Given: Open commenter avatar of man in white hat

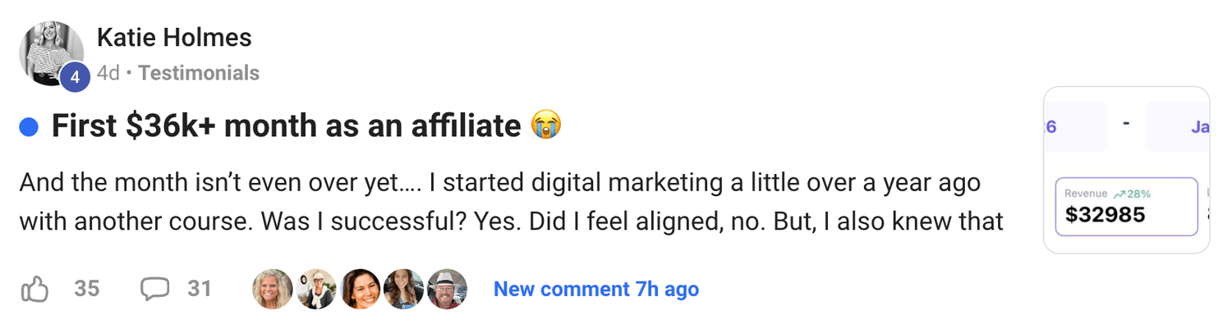Looking at the screenshot, I should (447, 289).
